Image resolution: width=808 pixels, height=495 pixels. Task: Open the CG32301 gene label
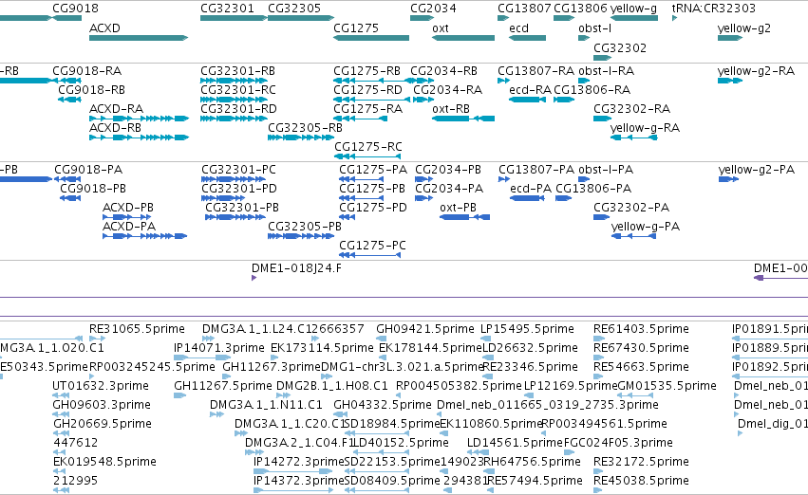click(x=227, y=9)
